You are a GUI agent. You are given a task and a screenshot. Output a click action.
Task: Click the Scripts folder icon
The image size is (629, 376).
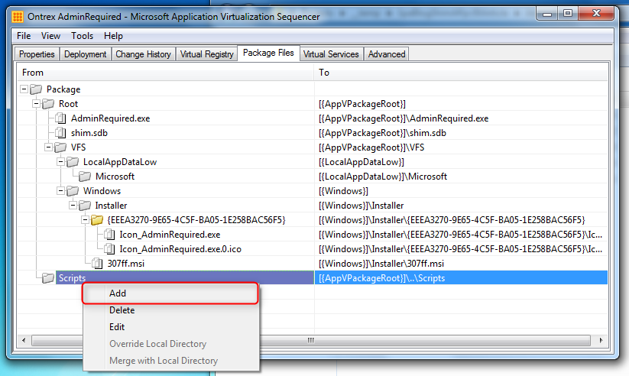coord(48,277)
